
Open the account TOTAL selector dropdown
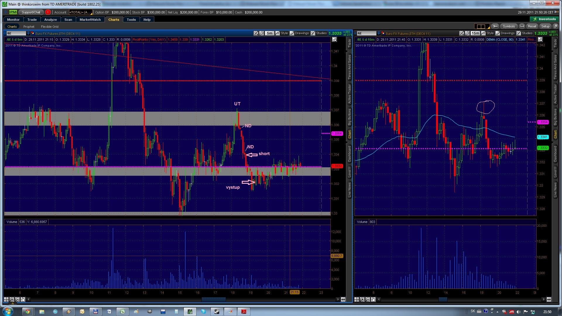80,12
